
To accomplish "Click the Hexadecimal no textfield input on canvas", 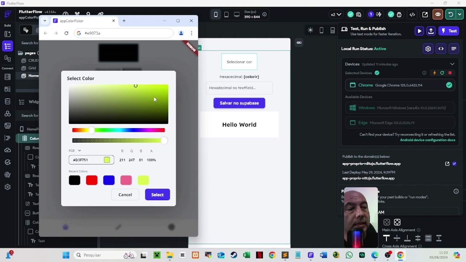I will pyautogui.click(x=239, y=88).
